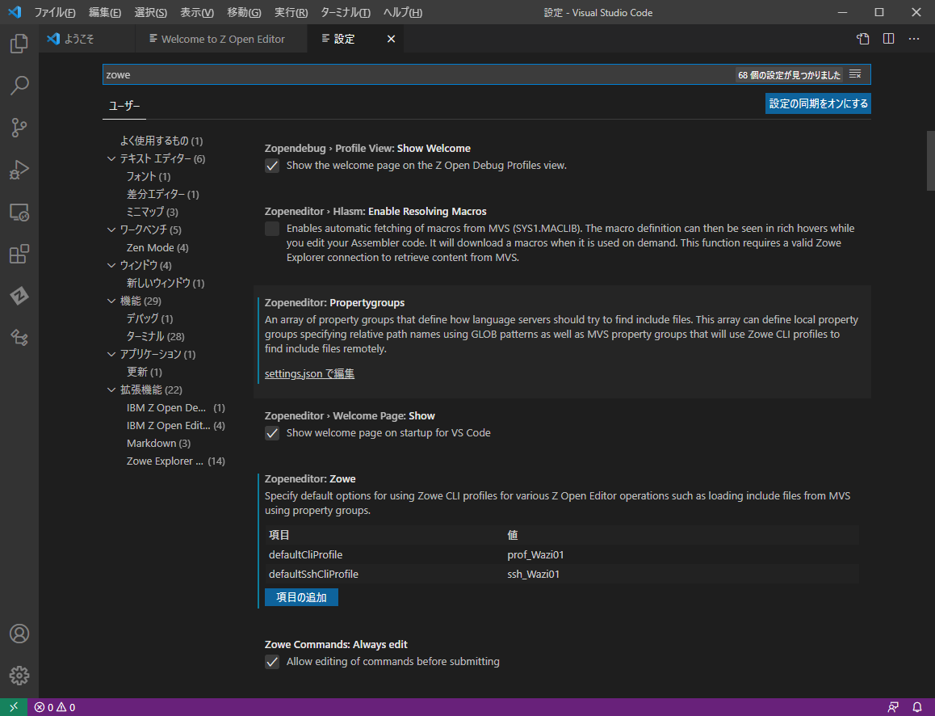Image resolution: width=935 pixels, height=716 pixels.
Task: Open the ファイル(F) menu
Action: [55, 13]
